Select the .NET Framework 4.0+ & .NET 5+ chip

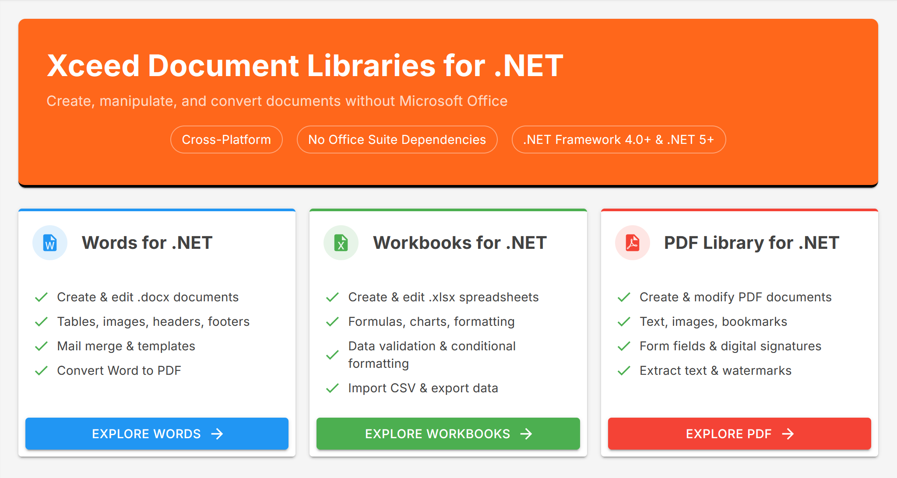(x=619, y=140)
